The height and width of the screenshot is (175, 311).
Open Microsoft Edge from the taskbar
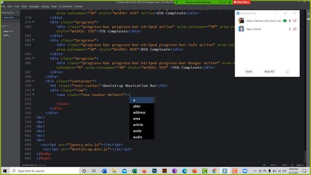tap(185, 171)
